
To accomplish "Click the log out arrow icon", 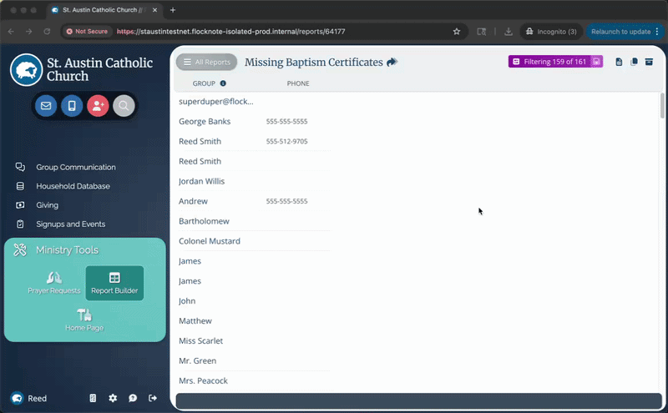I will point(153,398).
